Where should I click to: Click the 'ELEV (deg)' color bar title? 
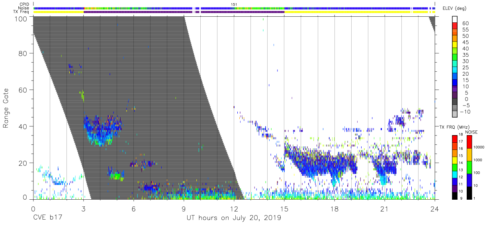coord(454,8)
